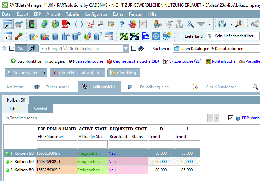Click the magnifier with euro symbol icon
This screenshot has height=181, width=260.
[239, 24]
